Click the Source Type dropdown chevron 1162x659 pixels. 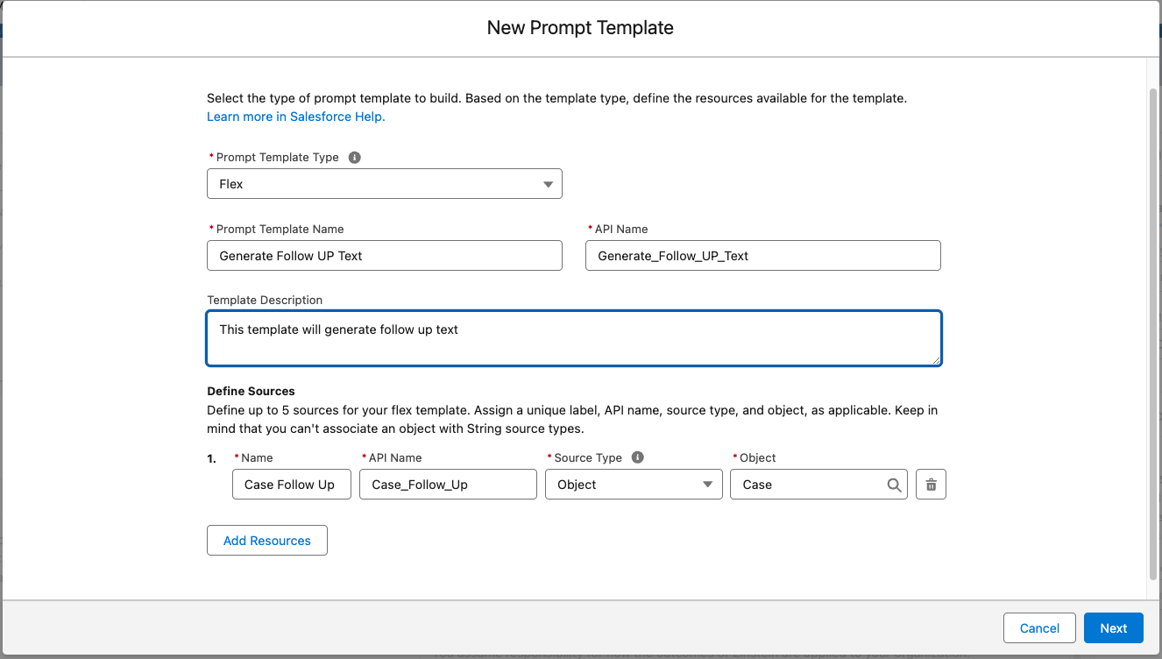(706, 484)
